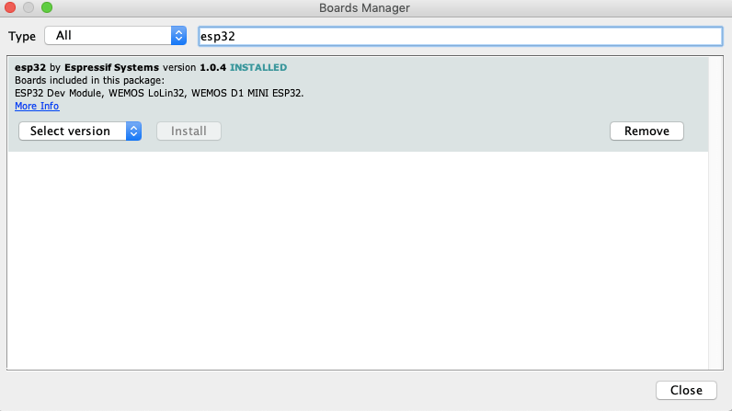Expand the Select version dropdown
The width and height of the screenshot is (732, 411).
[80, 131]
